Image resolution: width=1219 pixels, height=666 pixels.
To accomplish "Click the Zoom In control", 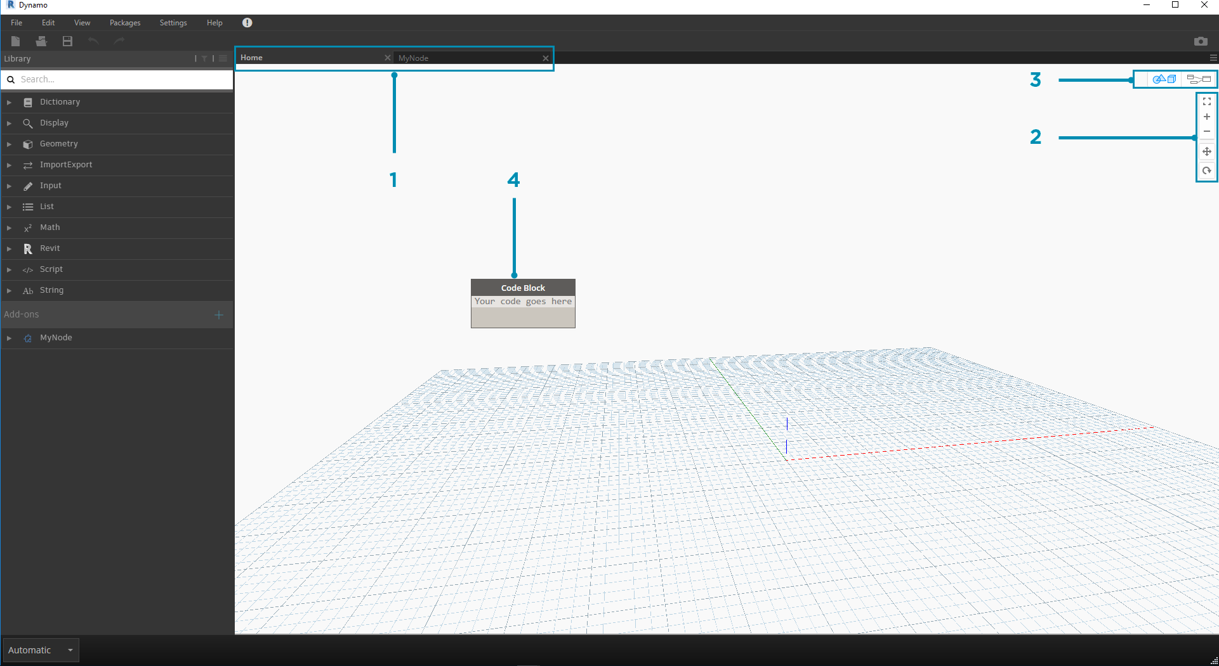I will [x=1206, y=117].
